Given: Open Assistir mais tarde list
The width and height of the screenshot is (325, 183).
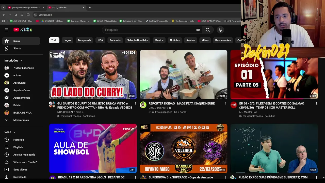Looking at the screenshot, I should point(21,155).
